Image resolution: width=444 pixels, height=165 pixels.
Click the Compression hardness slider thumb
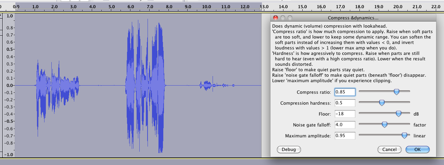pyautogui.click(x=382, y=103)
